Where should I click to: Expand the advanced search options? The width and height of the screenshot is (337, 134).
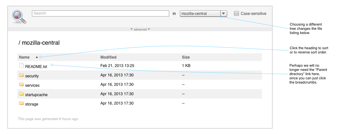click(x=140, y=29)
